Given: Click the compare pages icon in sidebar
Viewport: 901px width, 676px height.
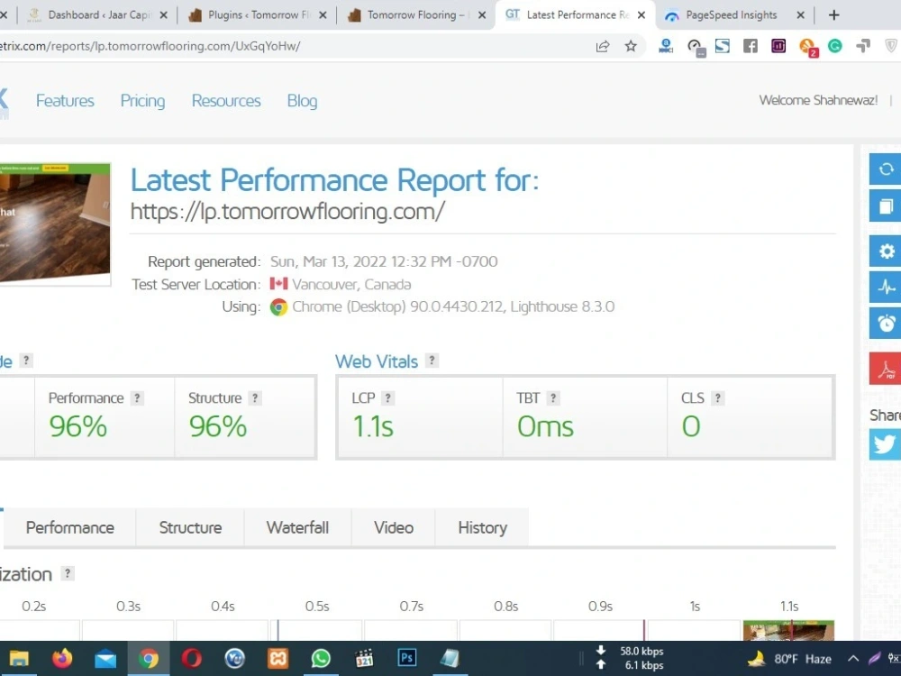Looking at the screenshot, I should (886, 206).
